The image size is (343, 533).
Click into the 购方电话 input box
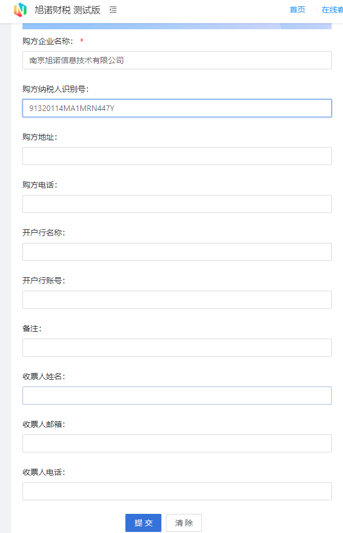tap(177, 204)
